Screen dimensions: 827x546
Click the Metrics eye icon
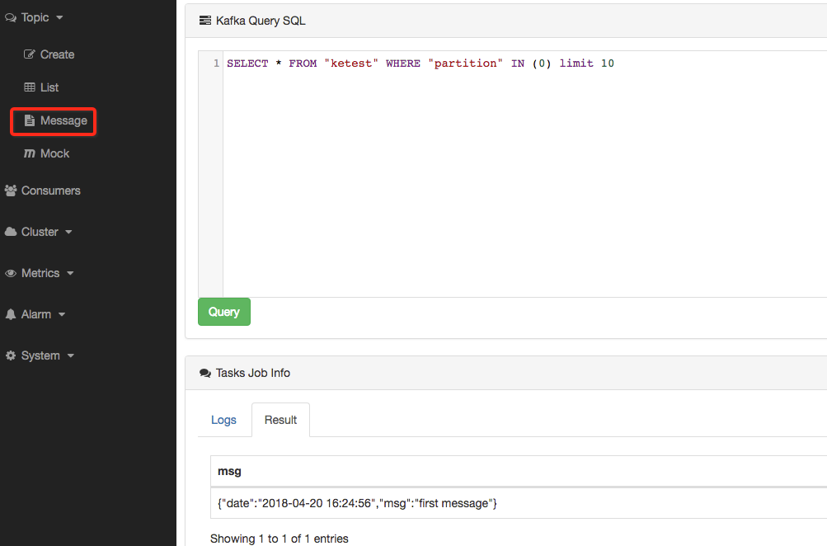point(11,273)
